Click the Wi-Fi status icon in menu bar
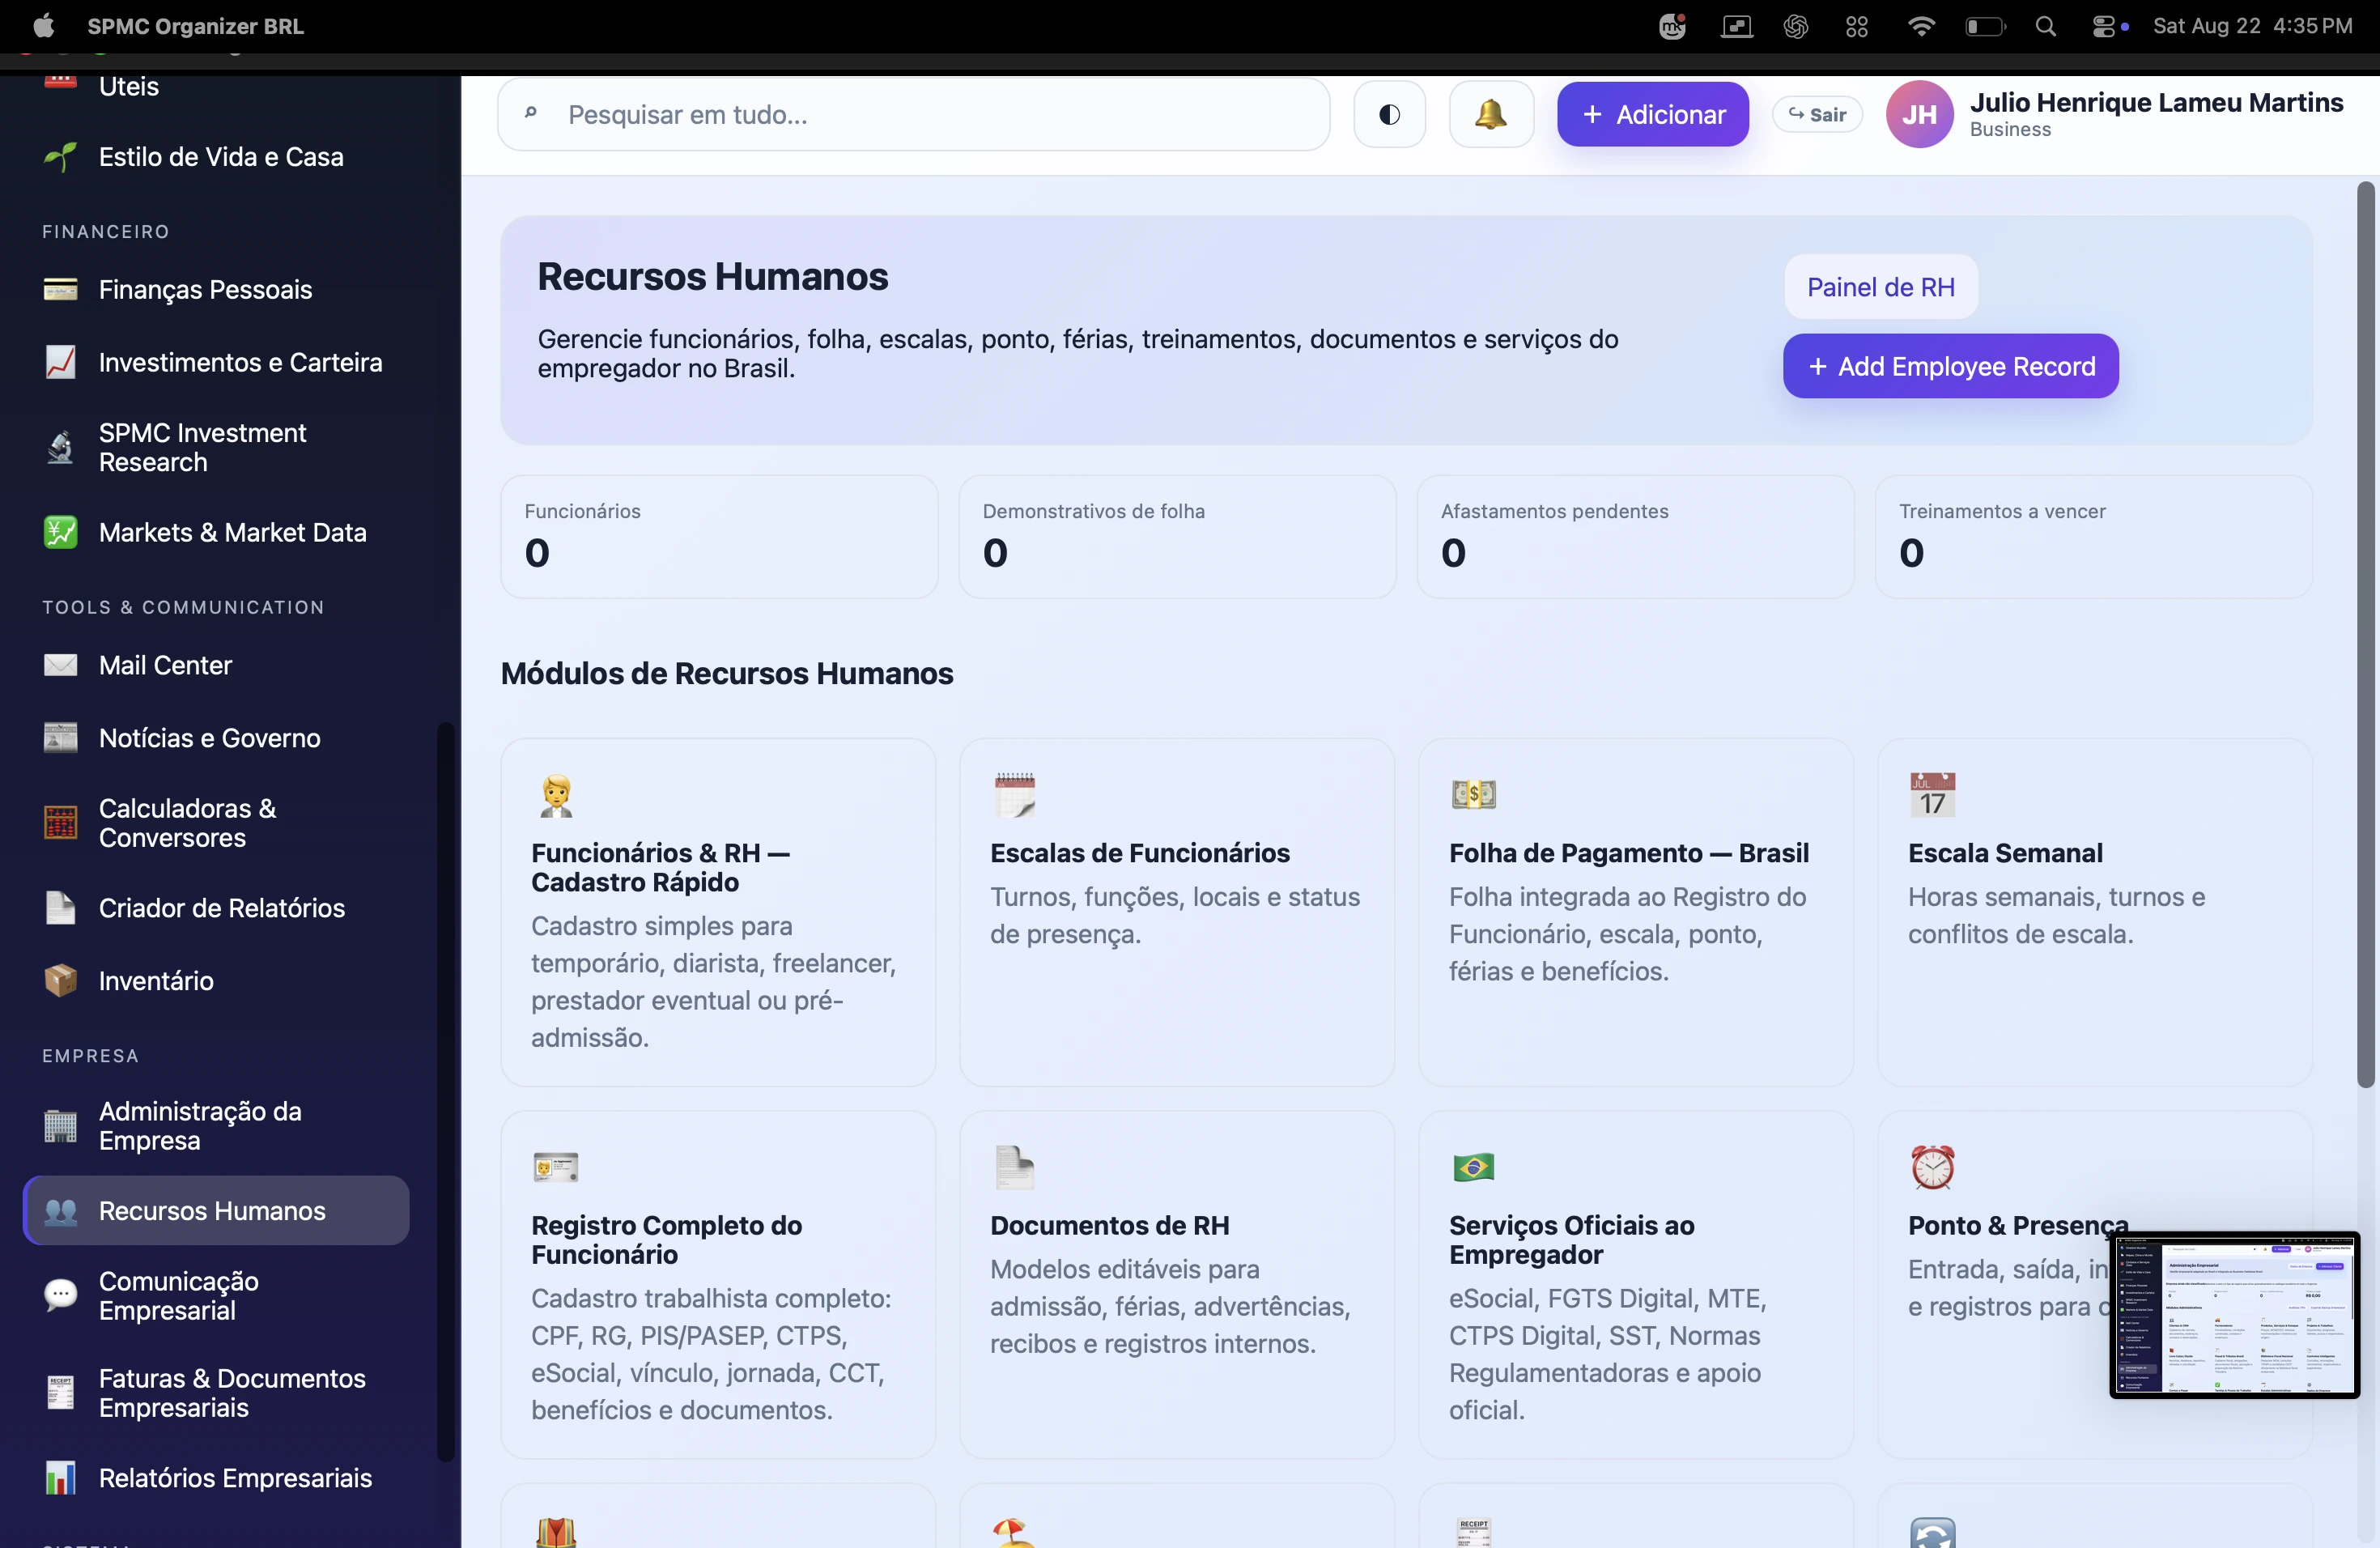The width and height of the screenshot is (2380, 1548). [1920, 26]
